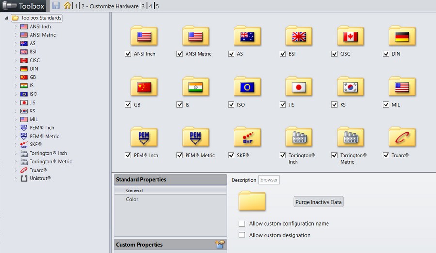Image resolution: width=436 pixels, height=253 pixels.
Task: Click the folder icon beside Purge button
Action: (252, 201)
